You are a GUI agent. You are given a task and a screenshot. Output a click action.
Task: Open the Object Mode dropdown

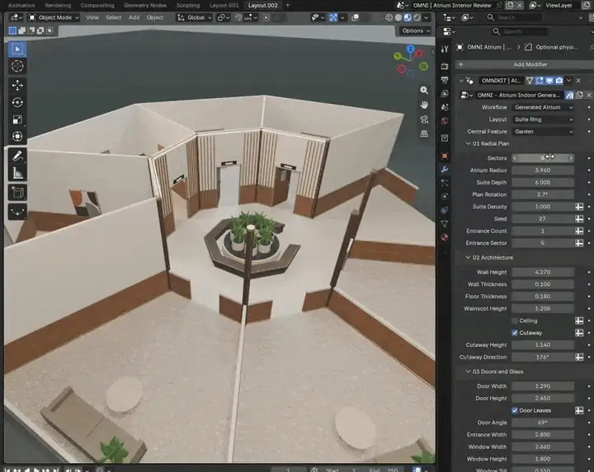(54, 17)
